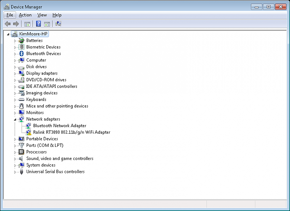Collapse the Network adapters node
The image size is (290, 211).
(15, 119)
